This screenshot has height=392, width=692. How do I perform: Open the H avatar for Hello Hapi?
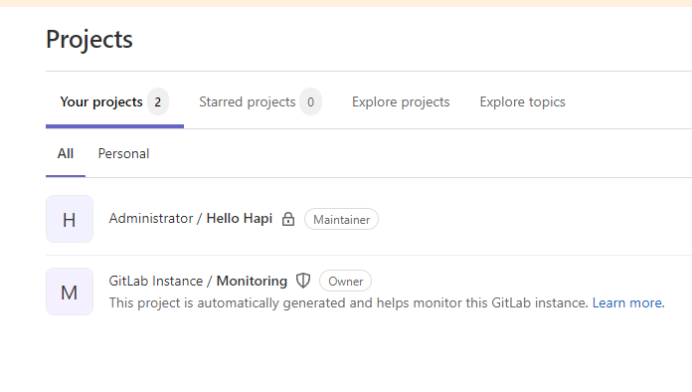[70, 219]
